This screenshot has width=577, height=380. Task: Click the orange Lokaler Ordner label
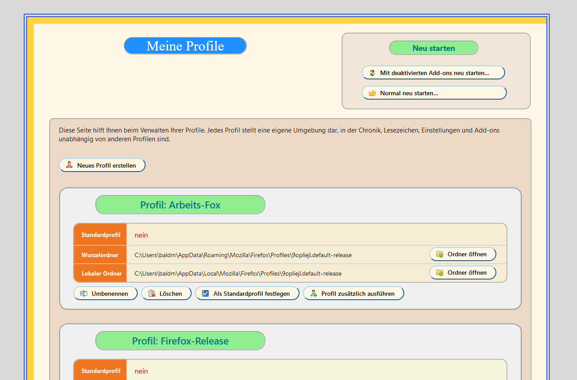click(100, 273)
